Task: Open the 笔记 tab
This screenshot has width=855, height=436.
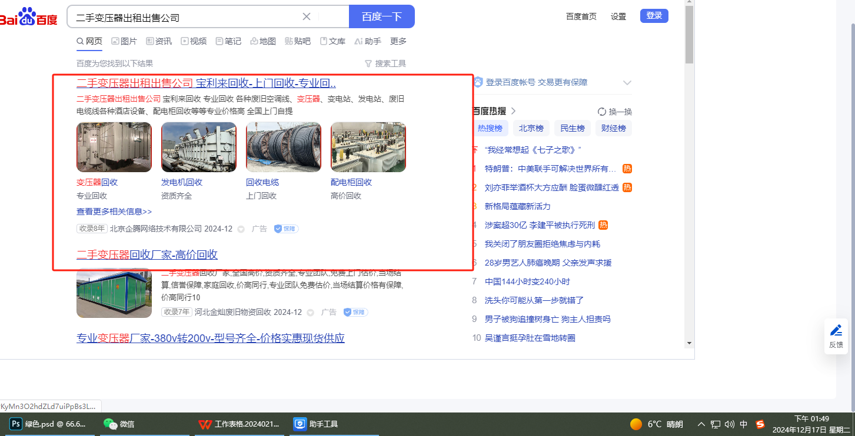Action: coord(228,41)
